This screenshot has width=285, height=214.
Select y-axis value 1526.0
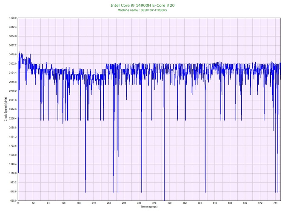click(x=13, y=155)
